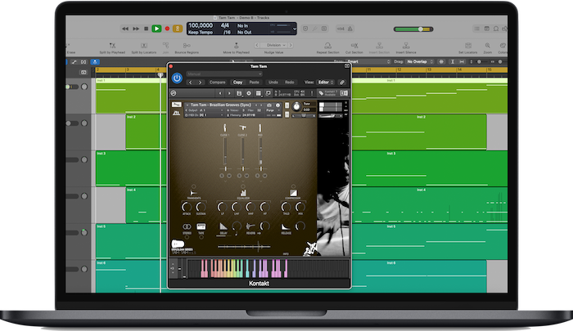This screenshot has height=331, width=573.
Task: Open the View Editor dropdown
Action: pos(325,82)
